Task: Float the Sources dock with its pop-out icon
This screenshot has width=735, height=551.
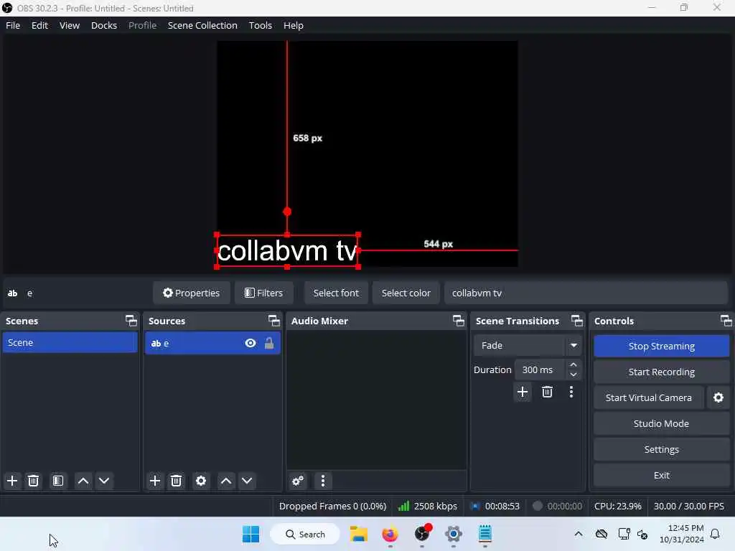Action: click(x=273, y=321)
